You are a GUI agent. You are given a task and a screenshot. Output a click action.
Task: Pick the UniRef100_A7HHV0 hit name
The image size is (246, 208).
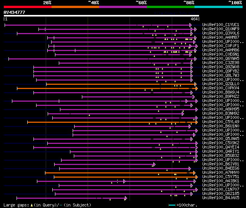click(x=221, y=173)
